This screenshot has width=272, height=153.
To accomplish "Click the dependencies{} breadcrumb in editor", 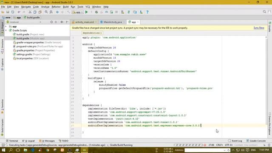I will 92,33.
